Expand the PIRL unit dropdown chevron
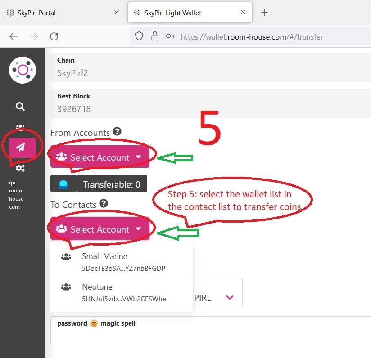 [230, 297]
